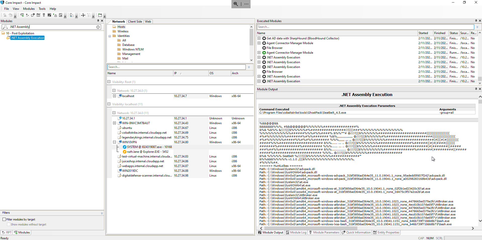Pin the Executed Modules panel
Screen dimensions: 482x240
(476, 21)
